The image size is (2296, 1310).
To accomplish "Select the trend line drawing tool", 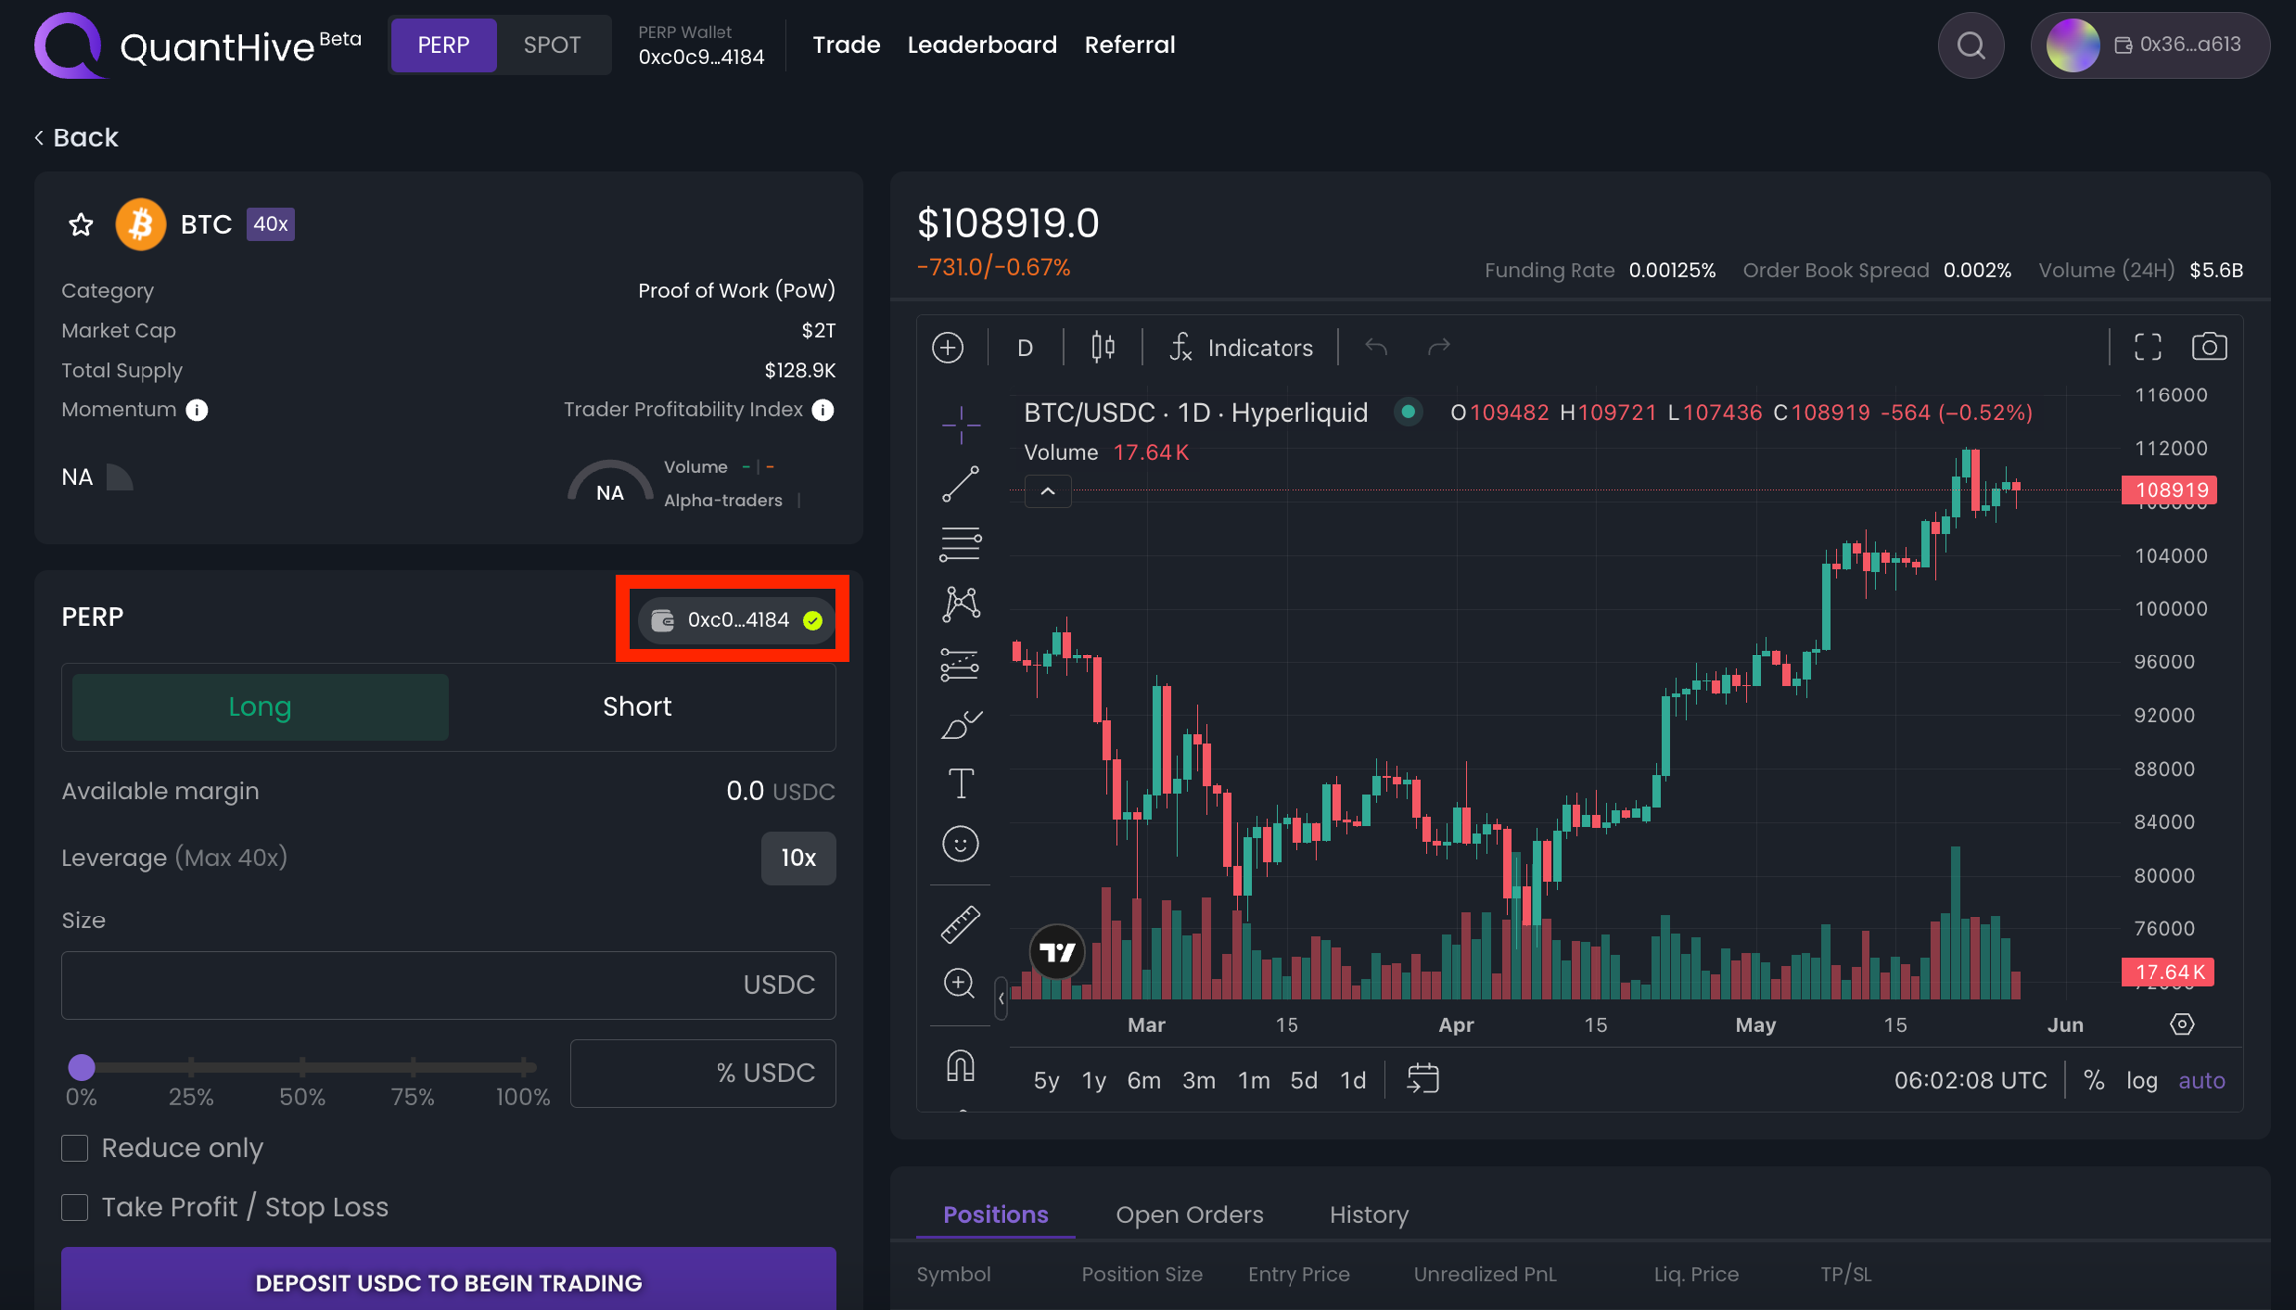I will point(960,485).
